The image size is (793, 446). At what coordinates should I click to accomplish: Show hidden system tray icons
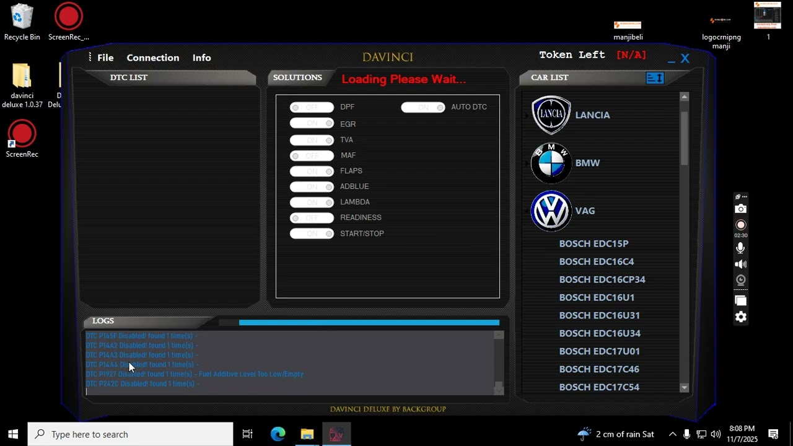pos(672,434)
